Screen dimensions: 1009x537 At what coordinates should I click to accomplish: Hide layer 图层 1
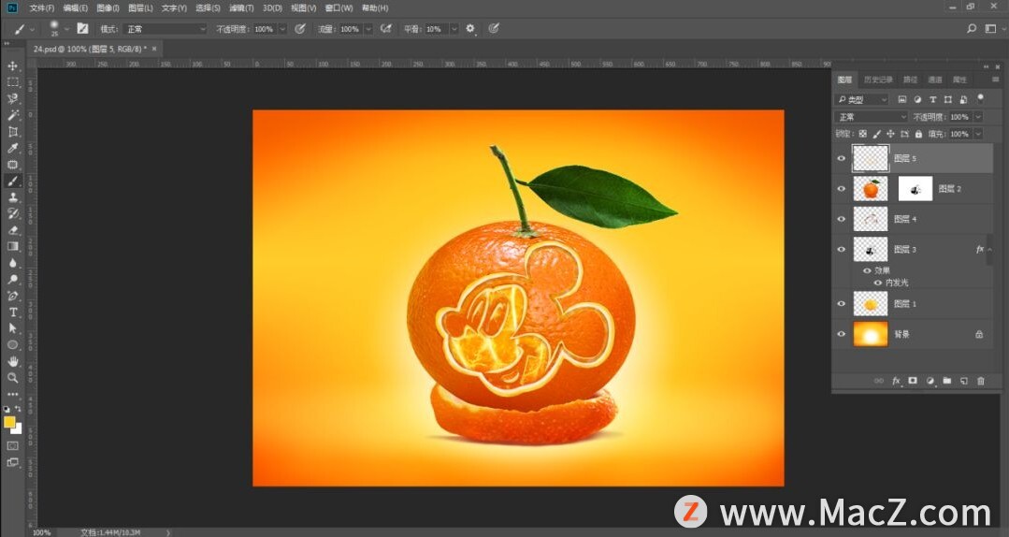coord(841,304)
